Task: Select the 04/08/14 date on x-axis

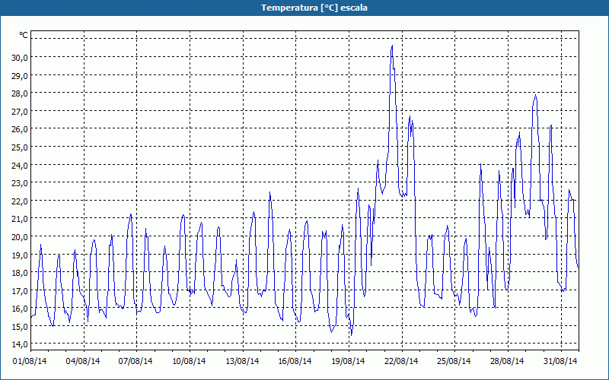Action: (84, 360)
